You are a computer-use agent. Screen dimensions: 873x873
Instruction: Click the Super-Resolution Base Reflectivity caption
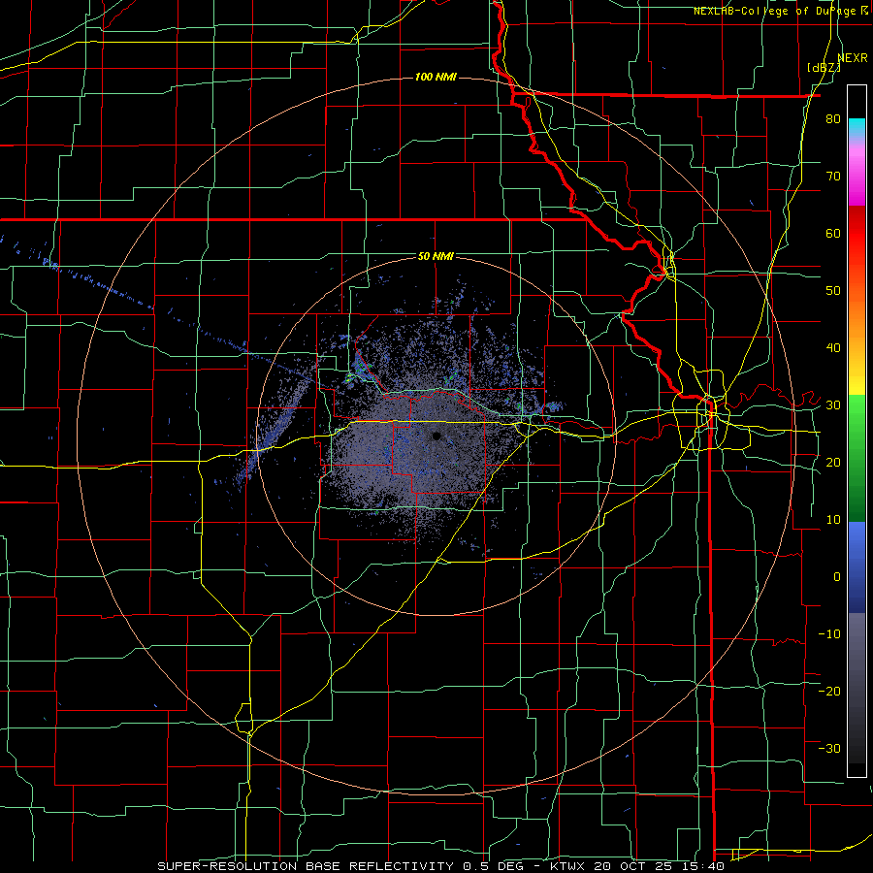click(439, 866)
